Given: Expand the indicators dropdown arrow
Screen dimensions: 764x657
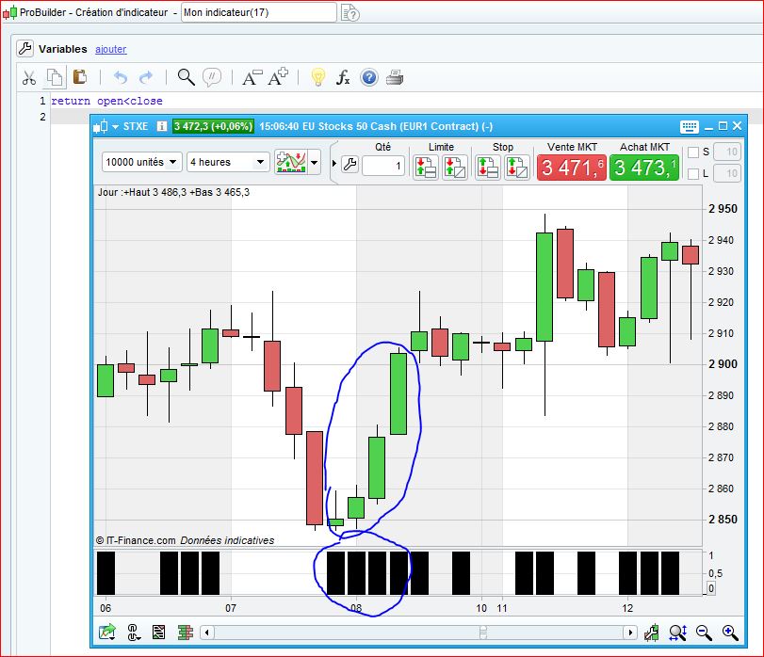Looking at the screenshot, I should (x=315, y=163).
